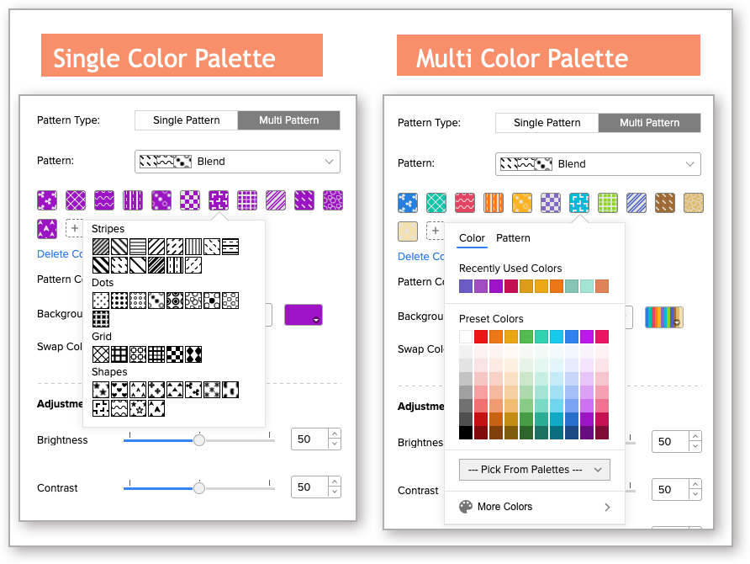Open the Blend dropdown in the Multi Color panel

point(598,163)
